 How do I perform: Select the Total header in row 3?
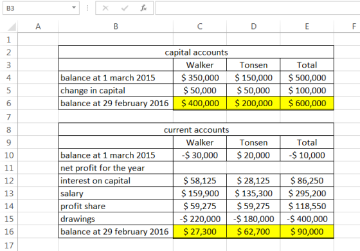pos(307,65)
